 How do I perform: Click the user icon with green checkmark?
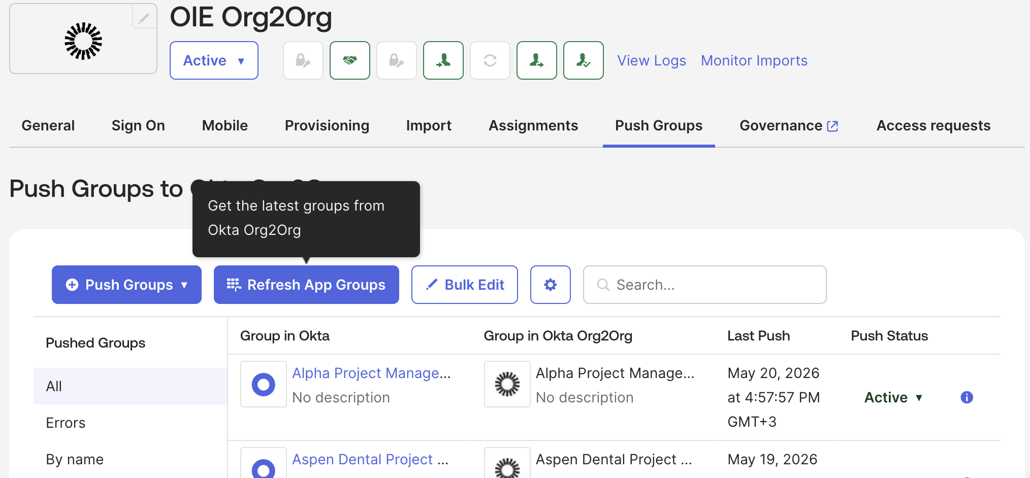[584, 60]
